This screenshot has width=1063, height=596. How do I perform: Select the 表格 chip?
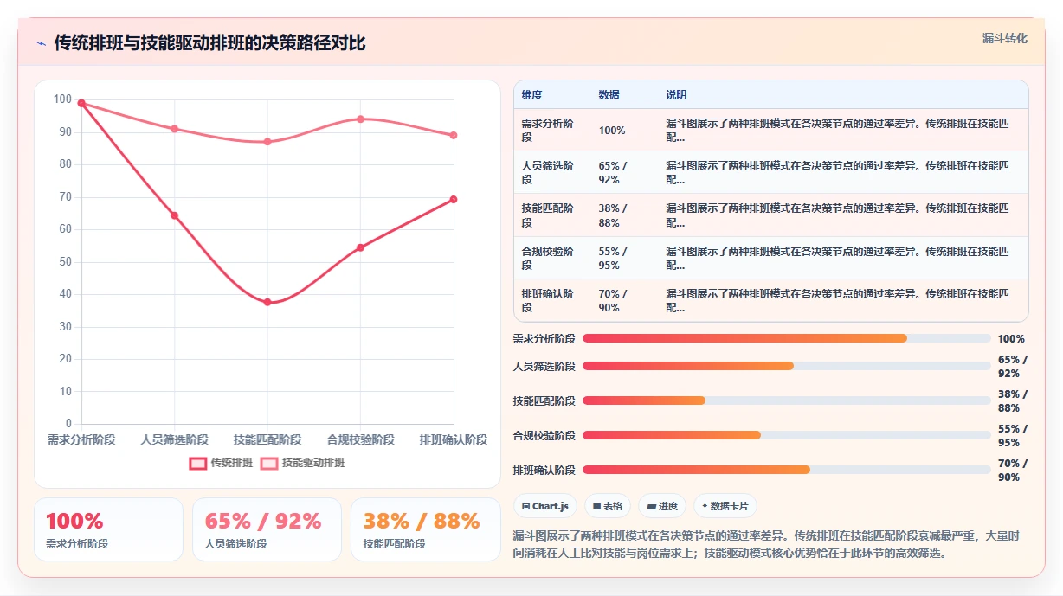point(607,506)
